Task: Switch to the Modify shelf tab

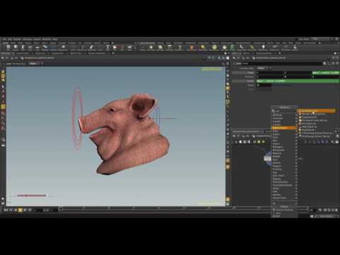Action: click(13, 43)
